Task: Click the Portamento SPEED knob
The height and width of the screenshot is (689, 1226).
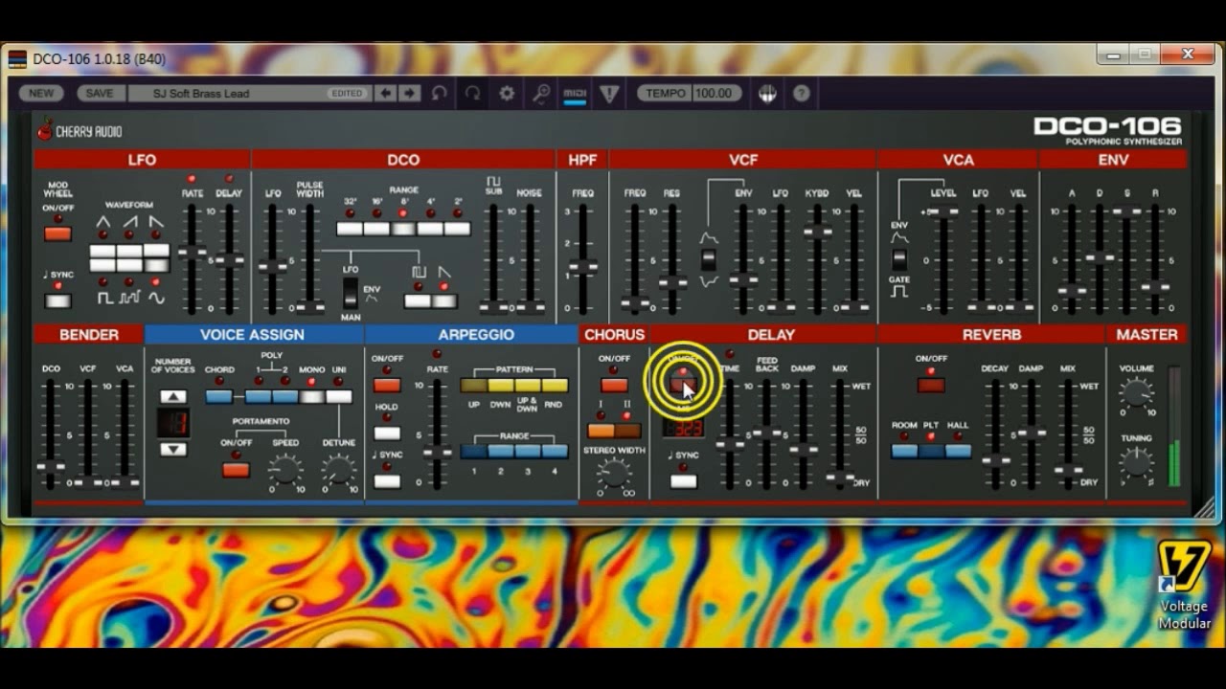Action: [285, 469]
